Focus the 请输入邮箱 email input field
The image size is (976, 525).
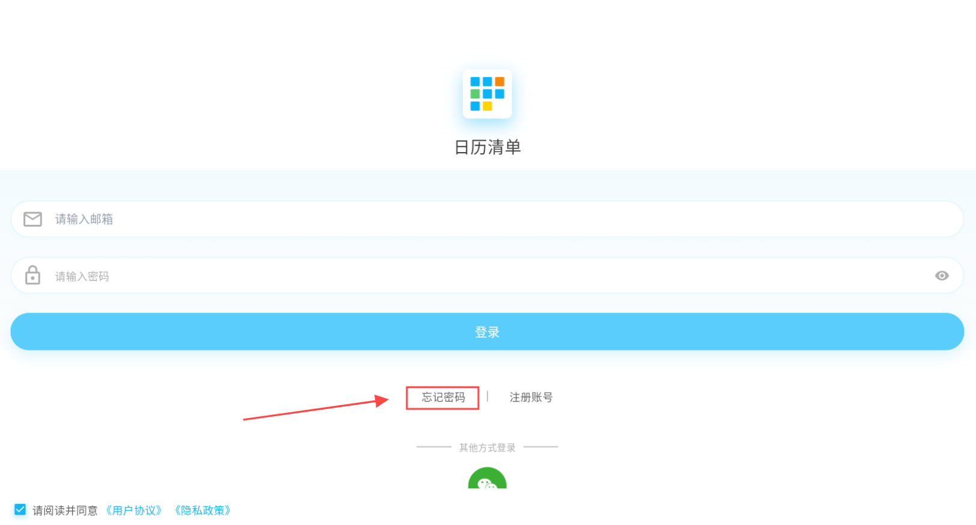click(x=487, y=219)
